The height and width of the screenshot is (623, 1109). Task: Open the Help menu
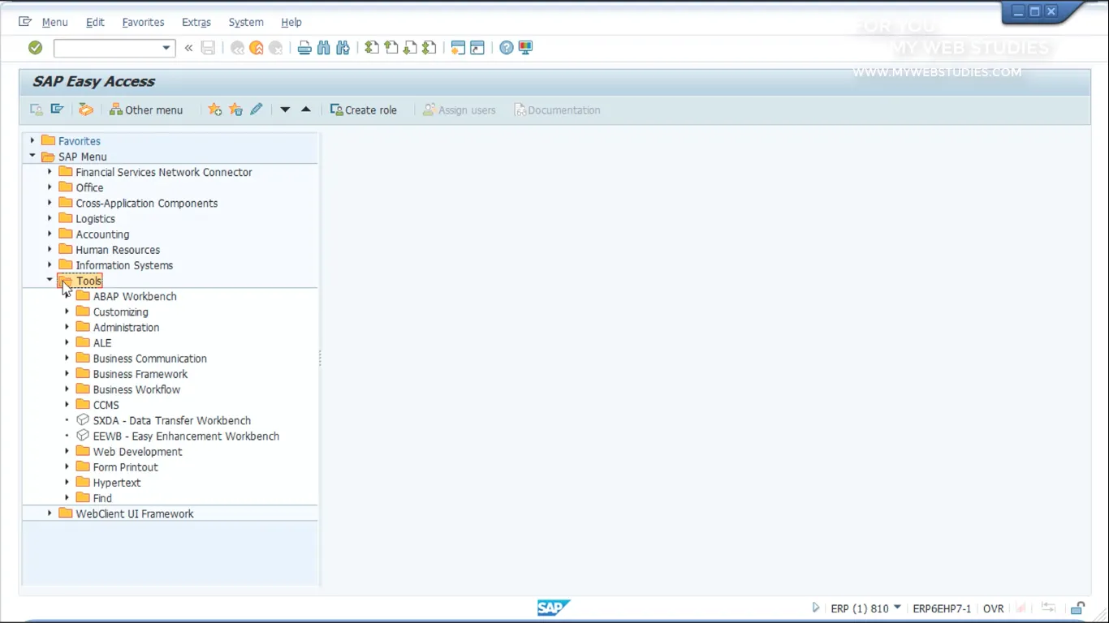point(291,22)
